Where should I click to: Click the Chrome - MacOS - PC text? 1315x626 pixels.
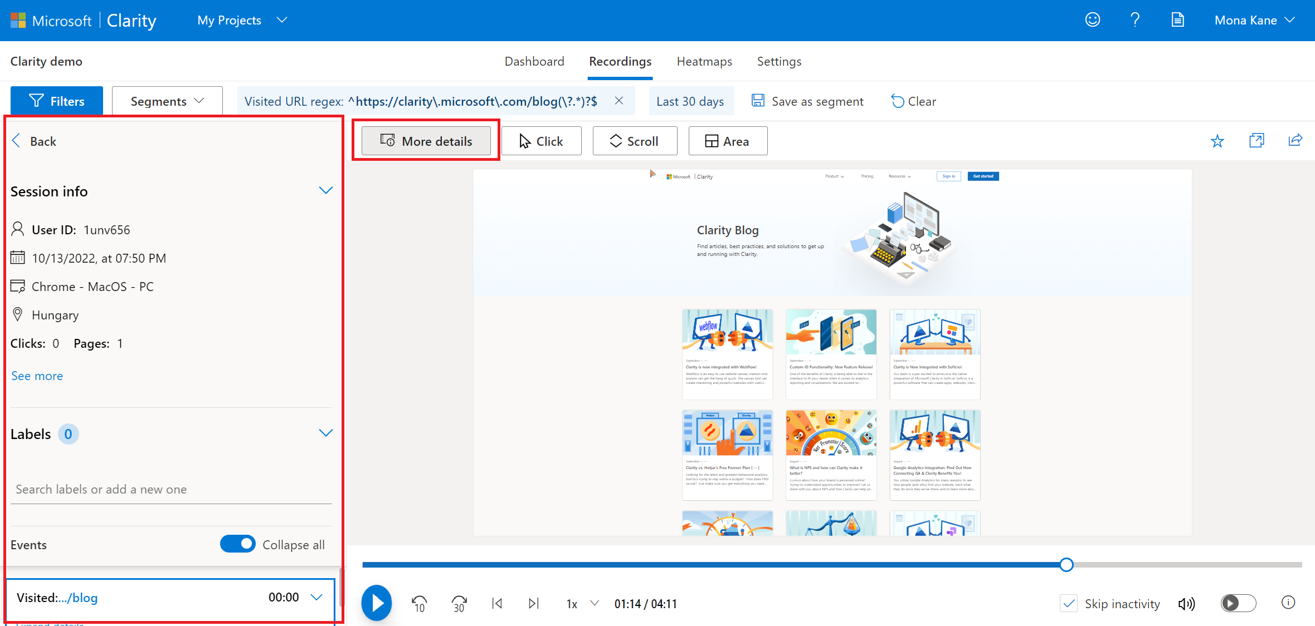click(92, 287)
